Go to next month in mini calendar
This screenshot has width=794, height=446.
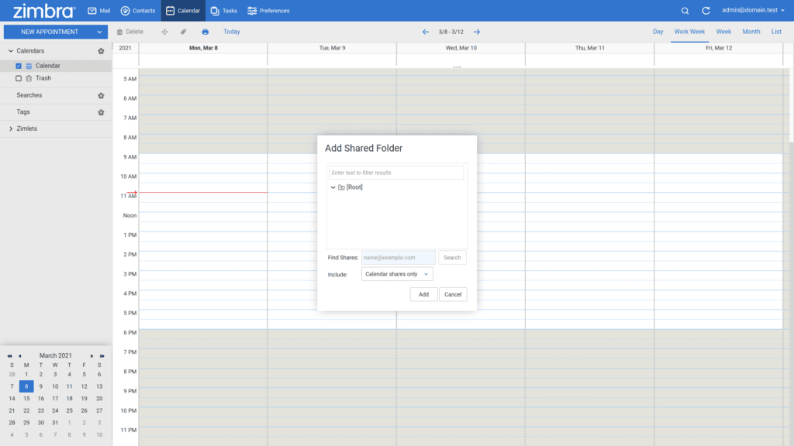[x=91, y=356]
